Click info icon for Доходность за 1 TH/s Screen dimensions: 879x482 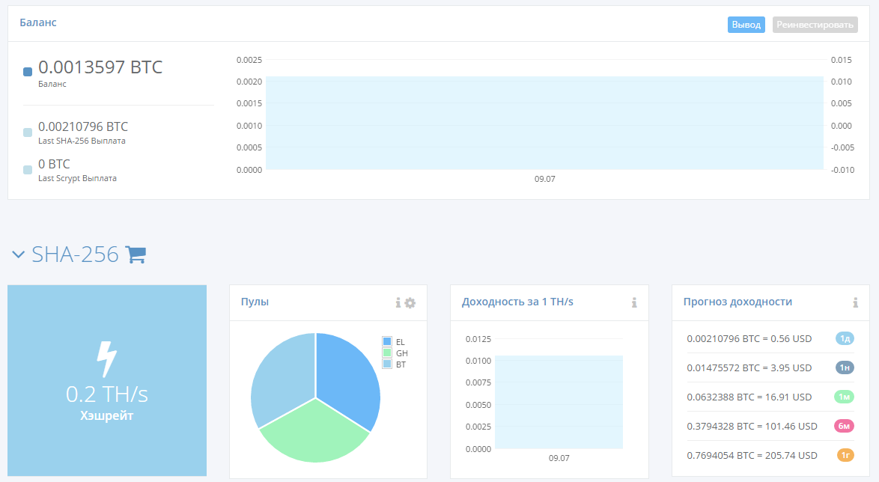pos(634,302)
